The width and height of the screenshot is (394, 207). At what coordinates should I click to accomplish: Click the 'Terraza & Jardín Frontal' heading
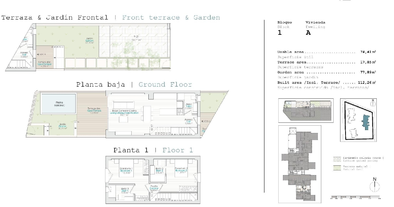tap(55, 18)
